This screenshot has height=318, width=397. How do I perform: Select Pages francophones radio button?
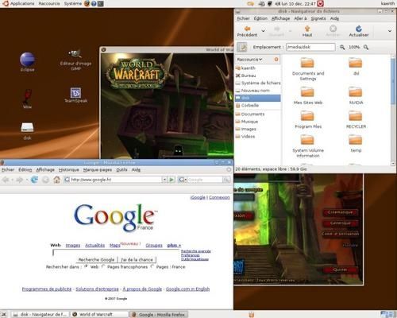click(103, 266)
